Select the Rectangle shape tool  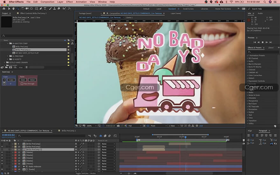pyautogui.click(x=37, y=9)
